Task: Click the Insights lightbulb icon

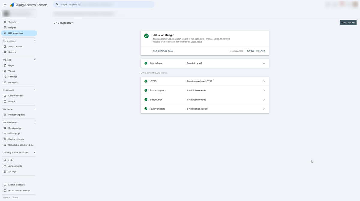Action: coord(5,28)
